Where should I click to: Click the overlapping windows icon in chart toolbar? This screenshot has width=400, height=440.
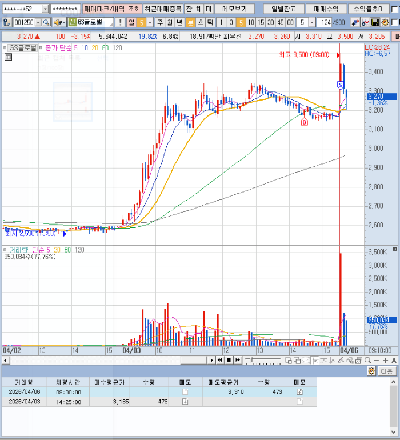coord(297,361)
